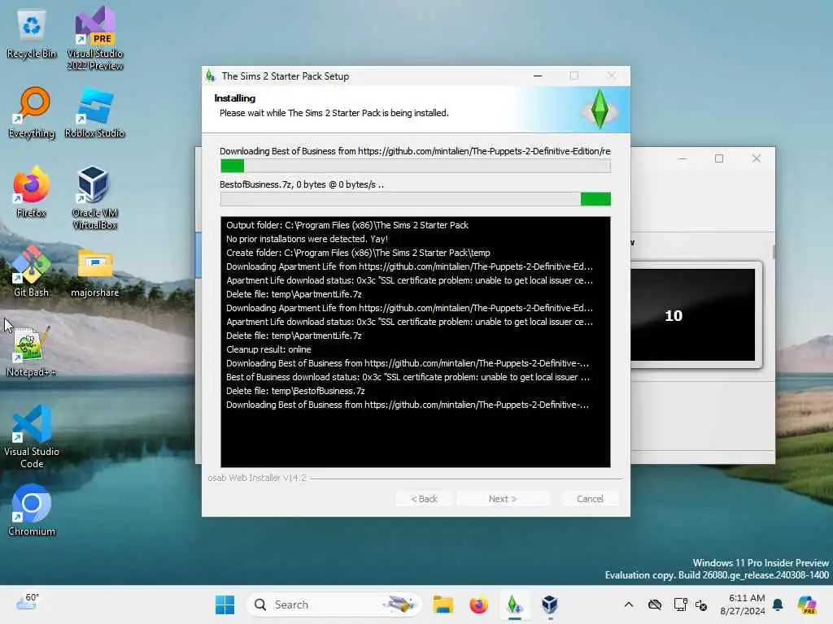Select the 'Output folder' log line
833x624 pixels.
pyautogui.click(x=347, y=225)
